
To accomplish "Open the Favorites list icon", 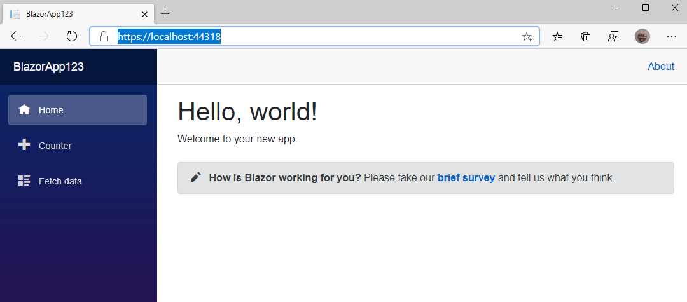I will point(557,37).
